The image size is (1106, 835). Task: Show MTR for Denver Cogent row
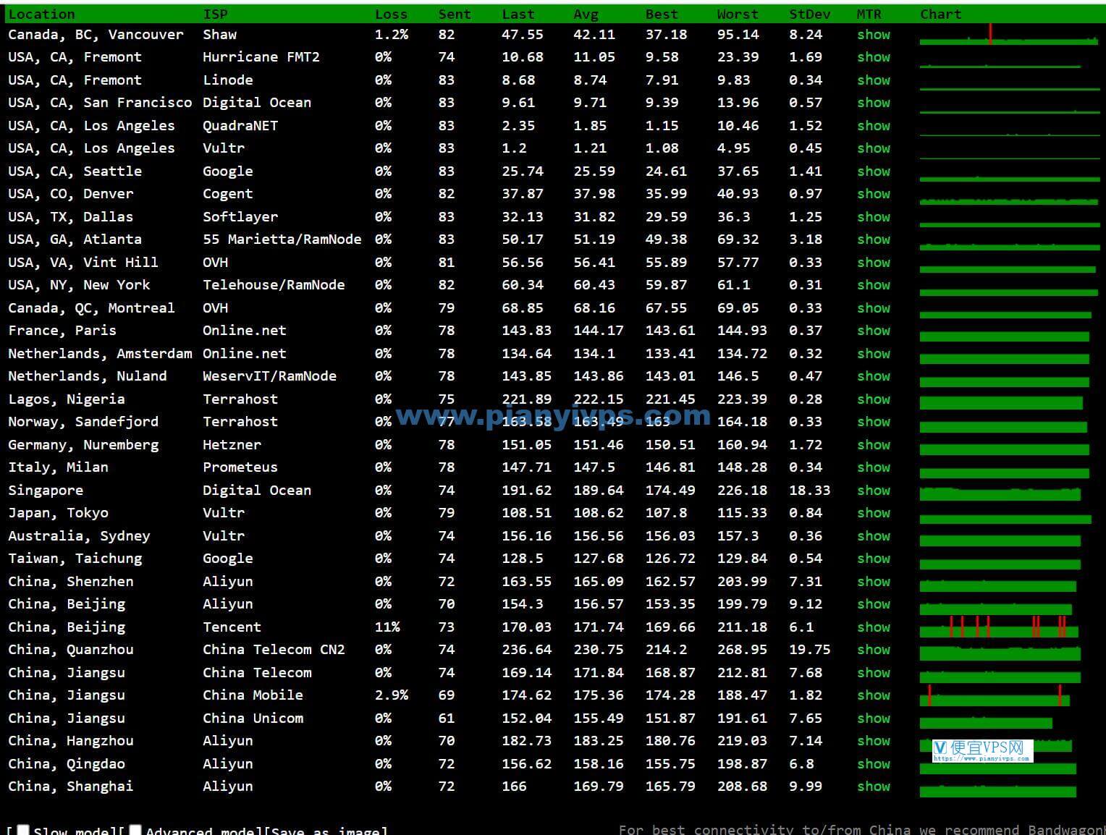[874, 194]
